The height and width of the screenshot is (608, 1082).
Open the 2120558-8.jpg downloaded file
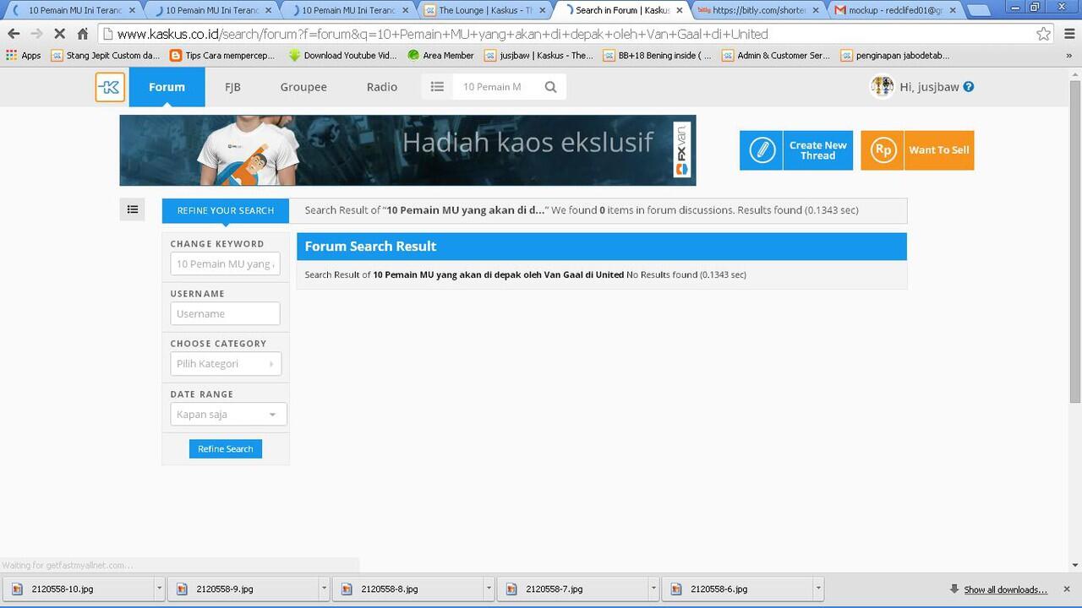tap(408, 589)
